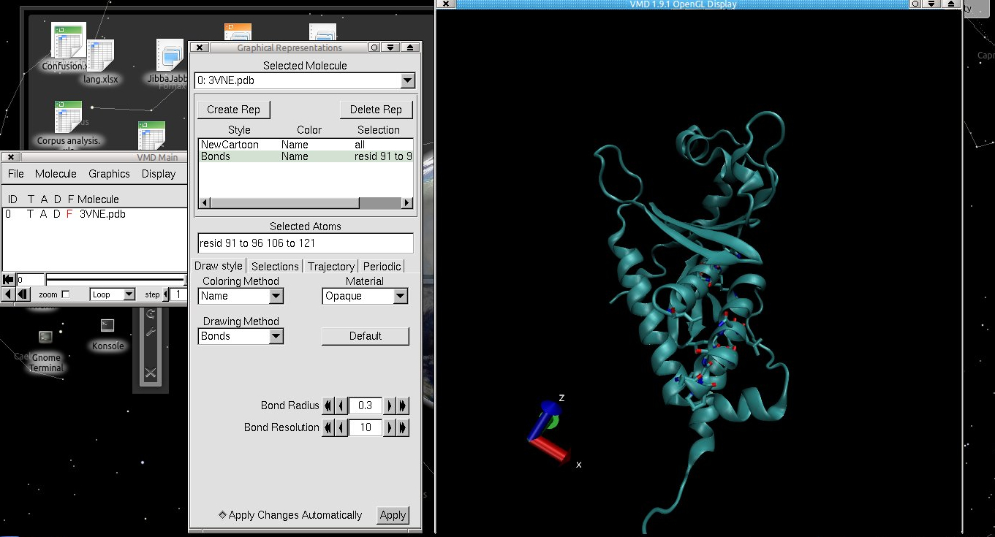Viewport: 995px width, 537px height.
Task: Click the left arrow of the representation list scrollbar
Action: [x=205, y=203]
